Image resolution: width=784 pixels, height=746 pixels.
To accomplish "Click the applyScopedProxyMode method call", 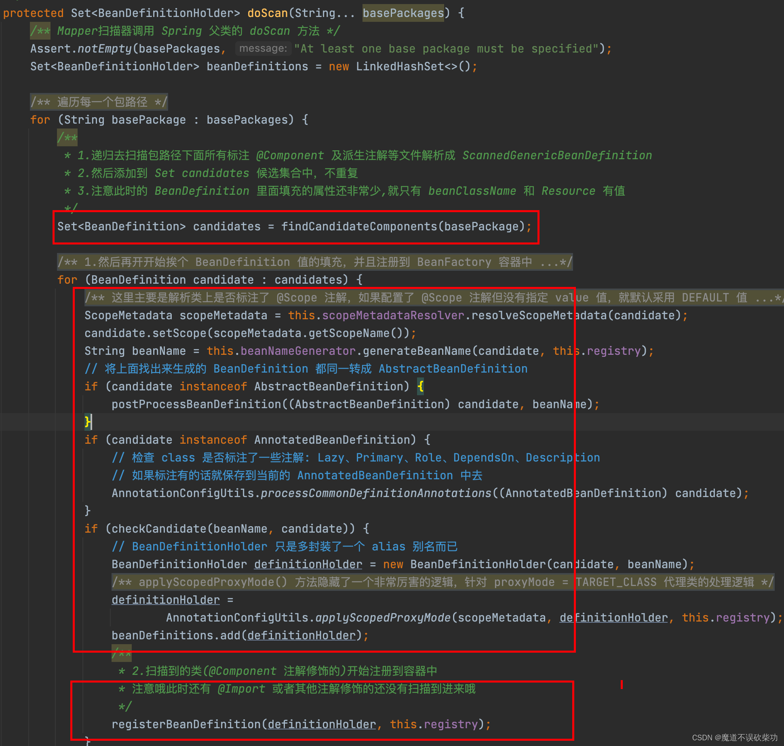I will (x=382, y=617).
